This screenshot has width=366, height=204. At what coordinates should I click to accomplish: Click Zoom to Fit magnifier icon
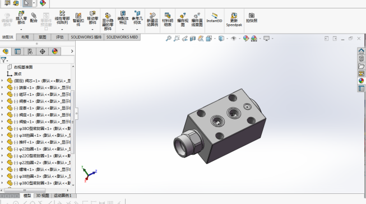click(169, 38)
